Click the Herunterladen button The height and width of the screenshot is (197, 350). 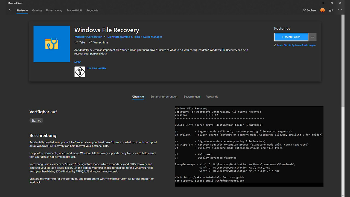tap(291, 37)
